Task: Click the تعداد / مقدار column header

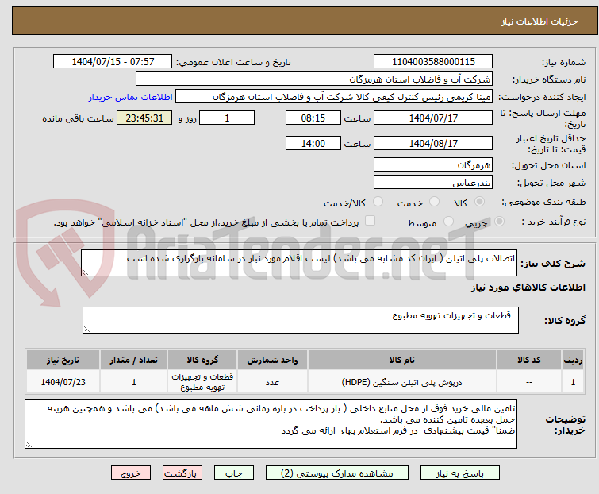Action: tap(134, 360)
